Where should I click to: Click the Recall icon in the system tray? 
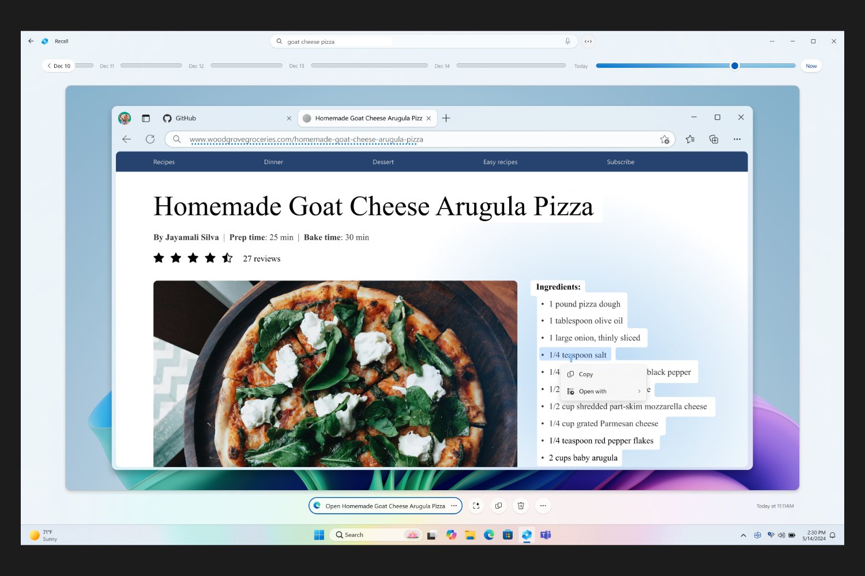758,535
